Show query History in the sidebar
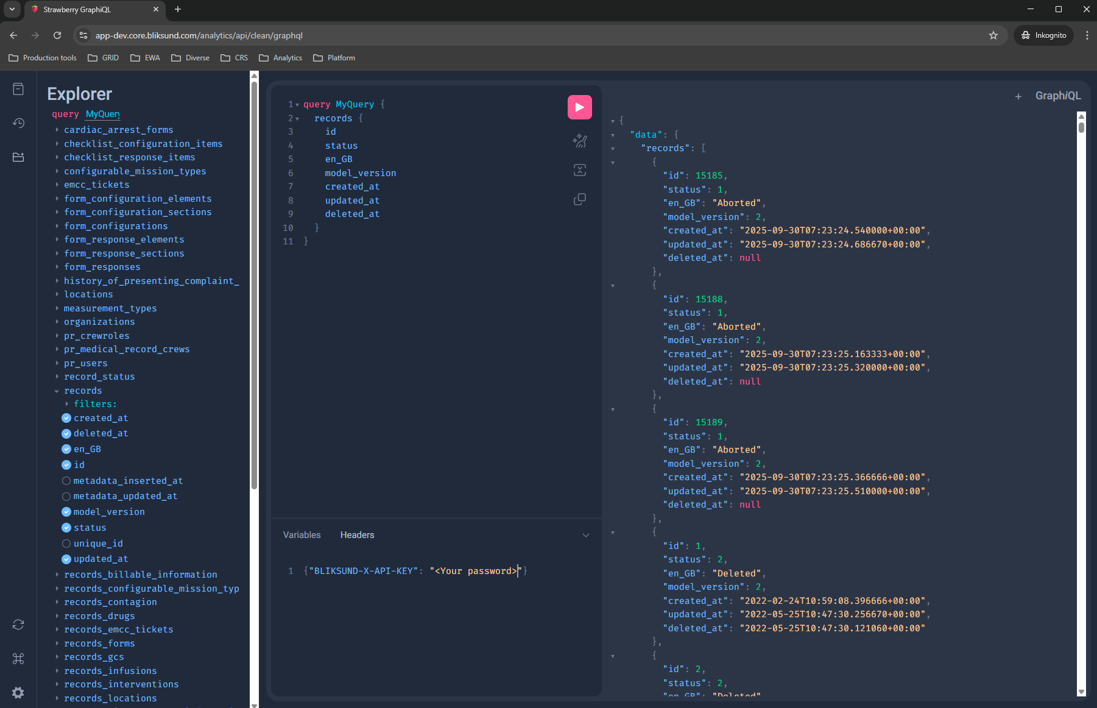 (18, 123)
